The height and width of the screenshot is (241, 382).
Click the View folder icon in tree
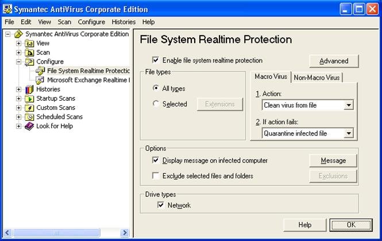[x=29, y=44]
